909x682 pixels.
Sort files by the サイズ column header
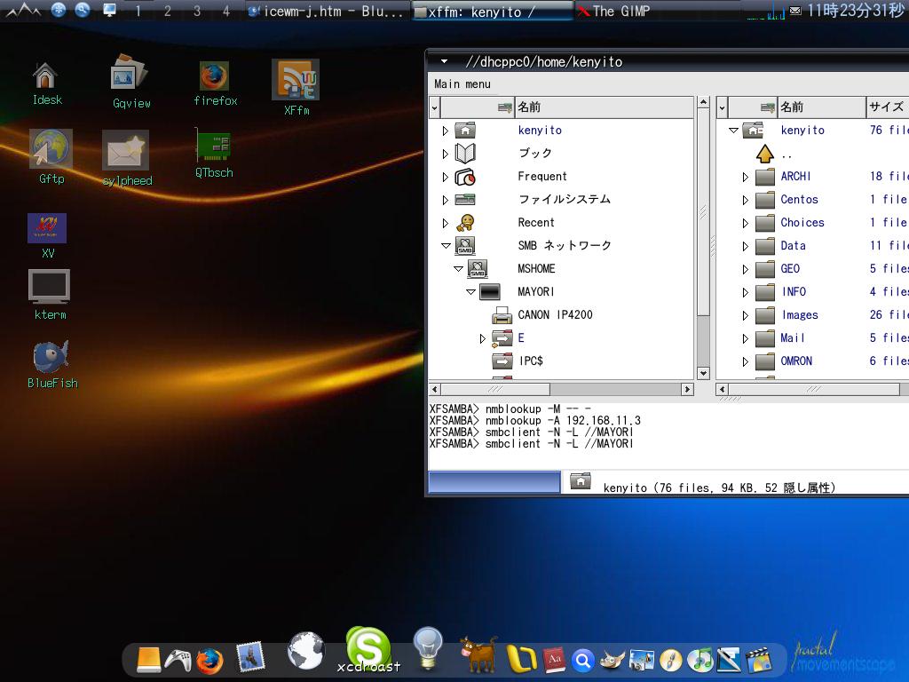887,107
